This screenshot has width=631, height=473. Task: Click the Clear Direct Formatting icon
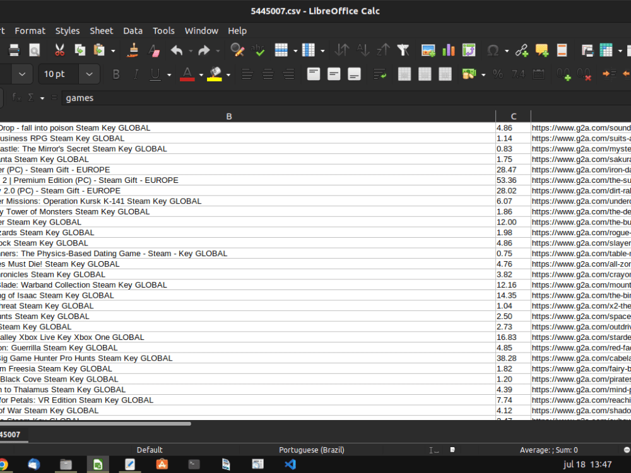154,50
